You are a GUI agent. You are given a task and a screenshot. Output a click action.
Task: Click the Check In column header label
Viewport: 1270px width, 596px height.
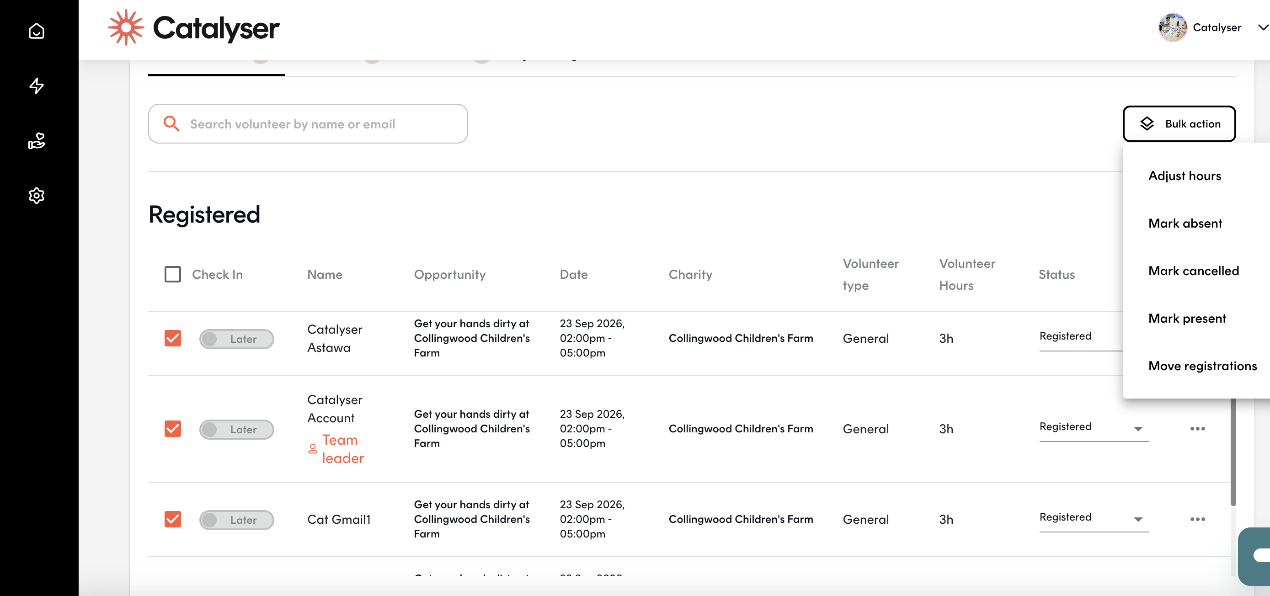tap(218, 275)
